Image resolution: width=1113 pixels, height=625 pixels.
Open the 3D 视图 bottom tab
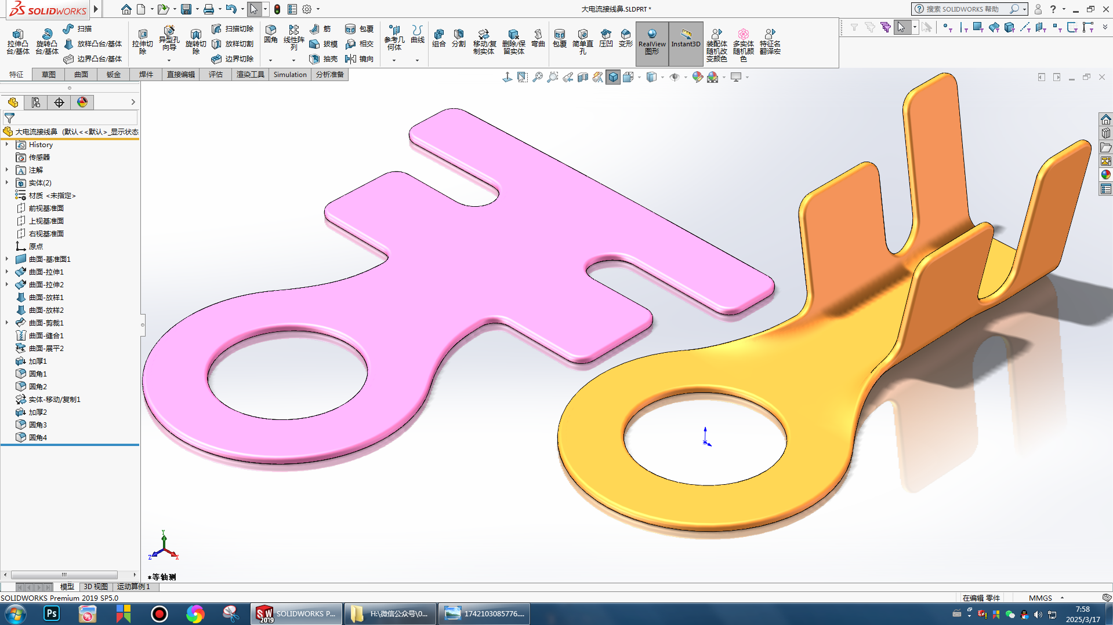[96, 587]
